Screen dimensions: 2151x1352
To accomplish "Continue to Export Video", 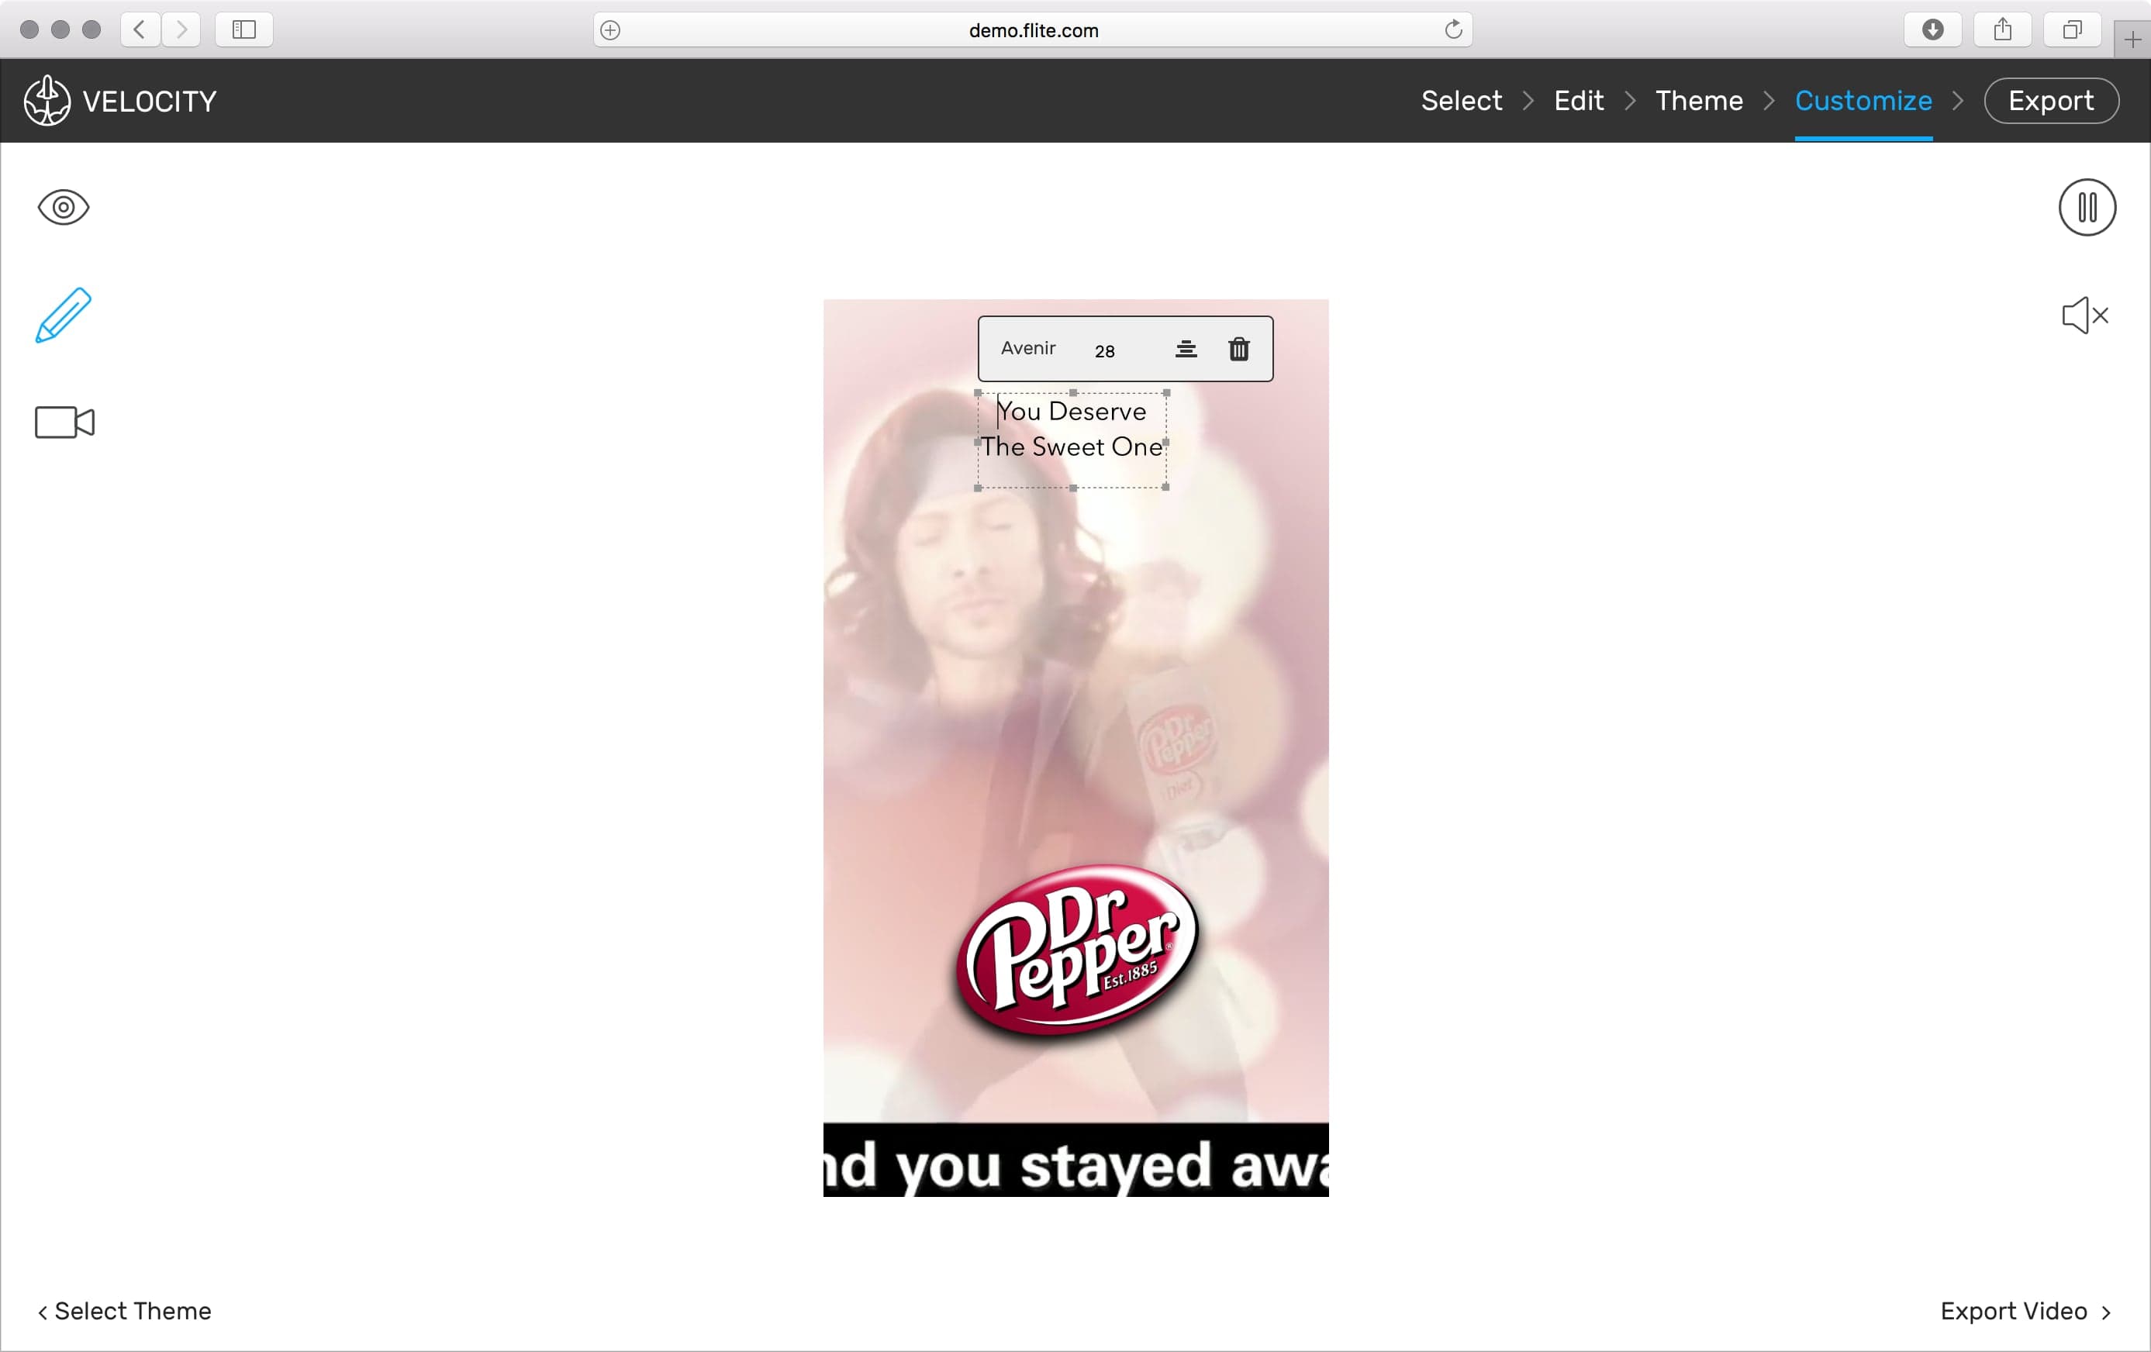I will point(2025,1311).
